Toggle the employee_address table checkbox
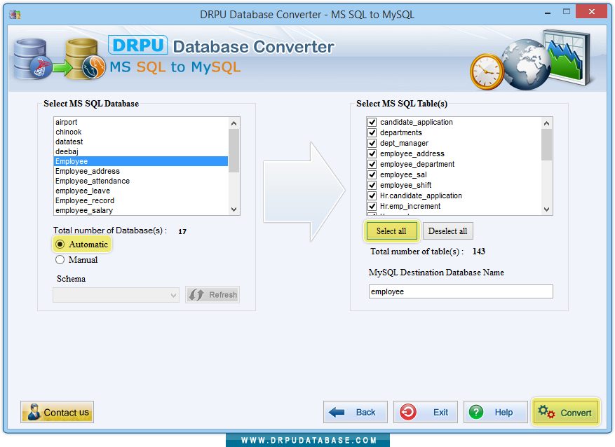 click(x=372, y=153)
